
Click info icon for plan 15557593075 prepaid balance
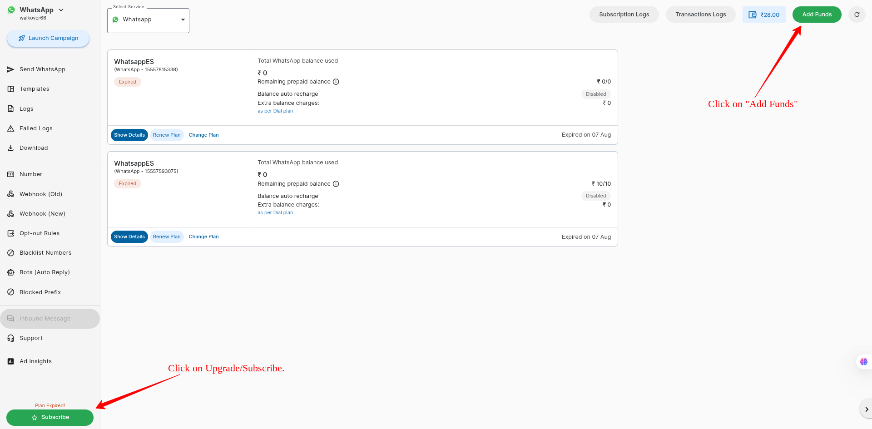click(336, 184)
